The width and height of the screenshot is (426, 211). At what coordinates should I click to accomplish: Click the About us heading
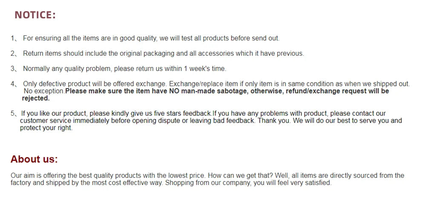tap(34, 159)
